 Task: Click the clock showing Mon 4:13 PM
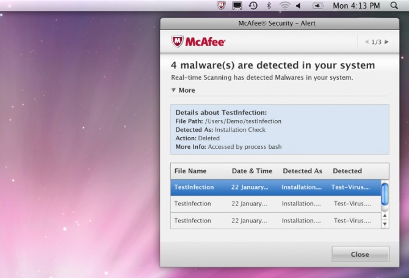point(357,5)
